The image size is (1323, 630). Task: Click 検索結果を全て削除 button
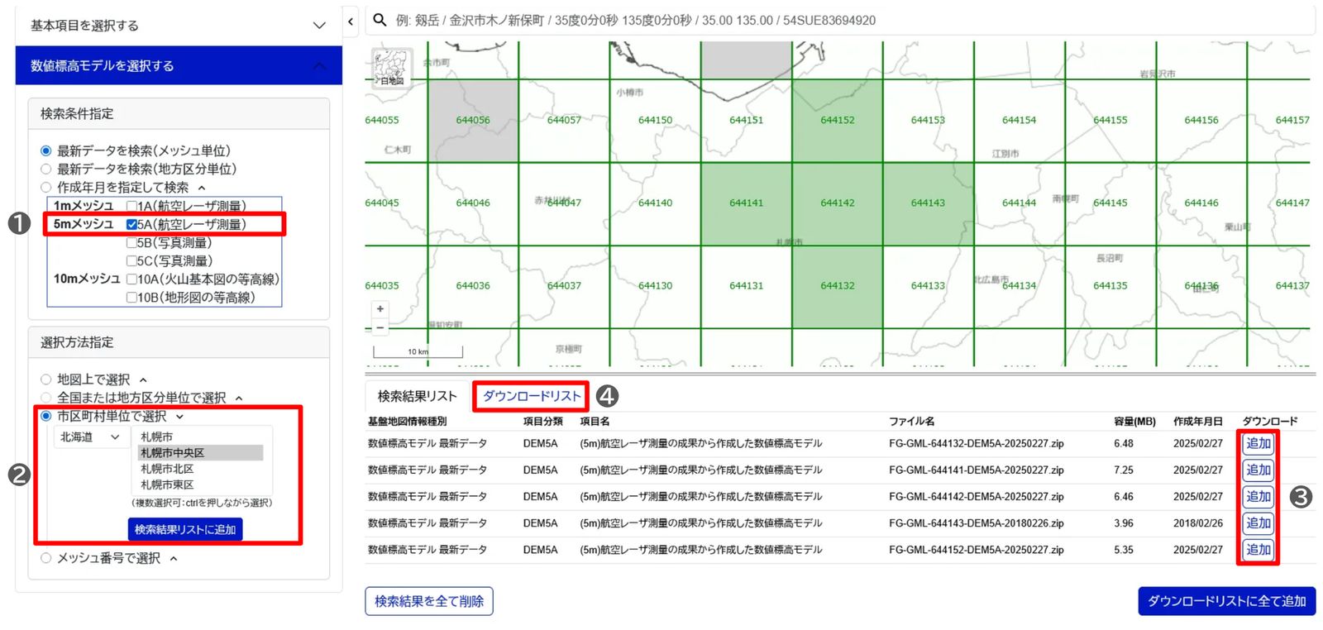click(429, 601)
